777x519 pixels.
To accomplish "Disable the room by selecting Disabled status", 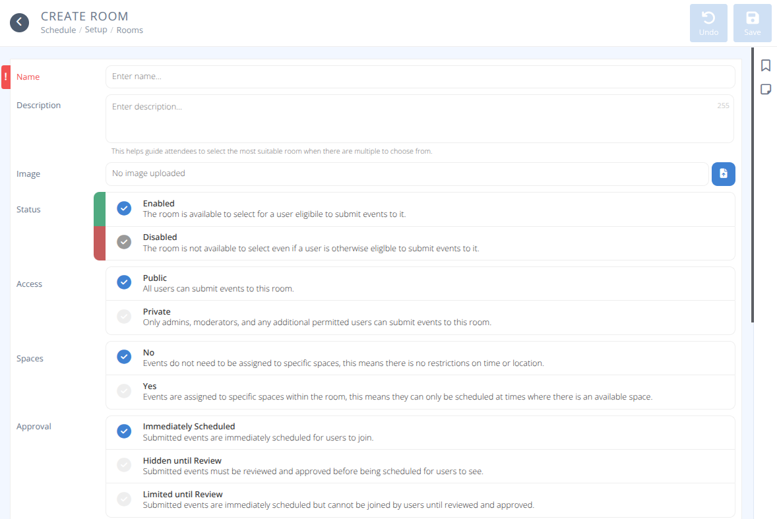I will tap(124, 241).
